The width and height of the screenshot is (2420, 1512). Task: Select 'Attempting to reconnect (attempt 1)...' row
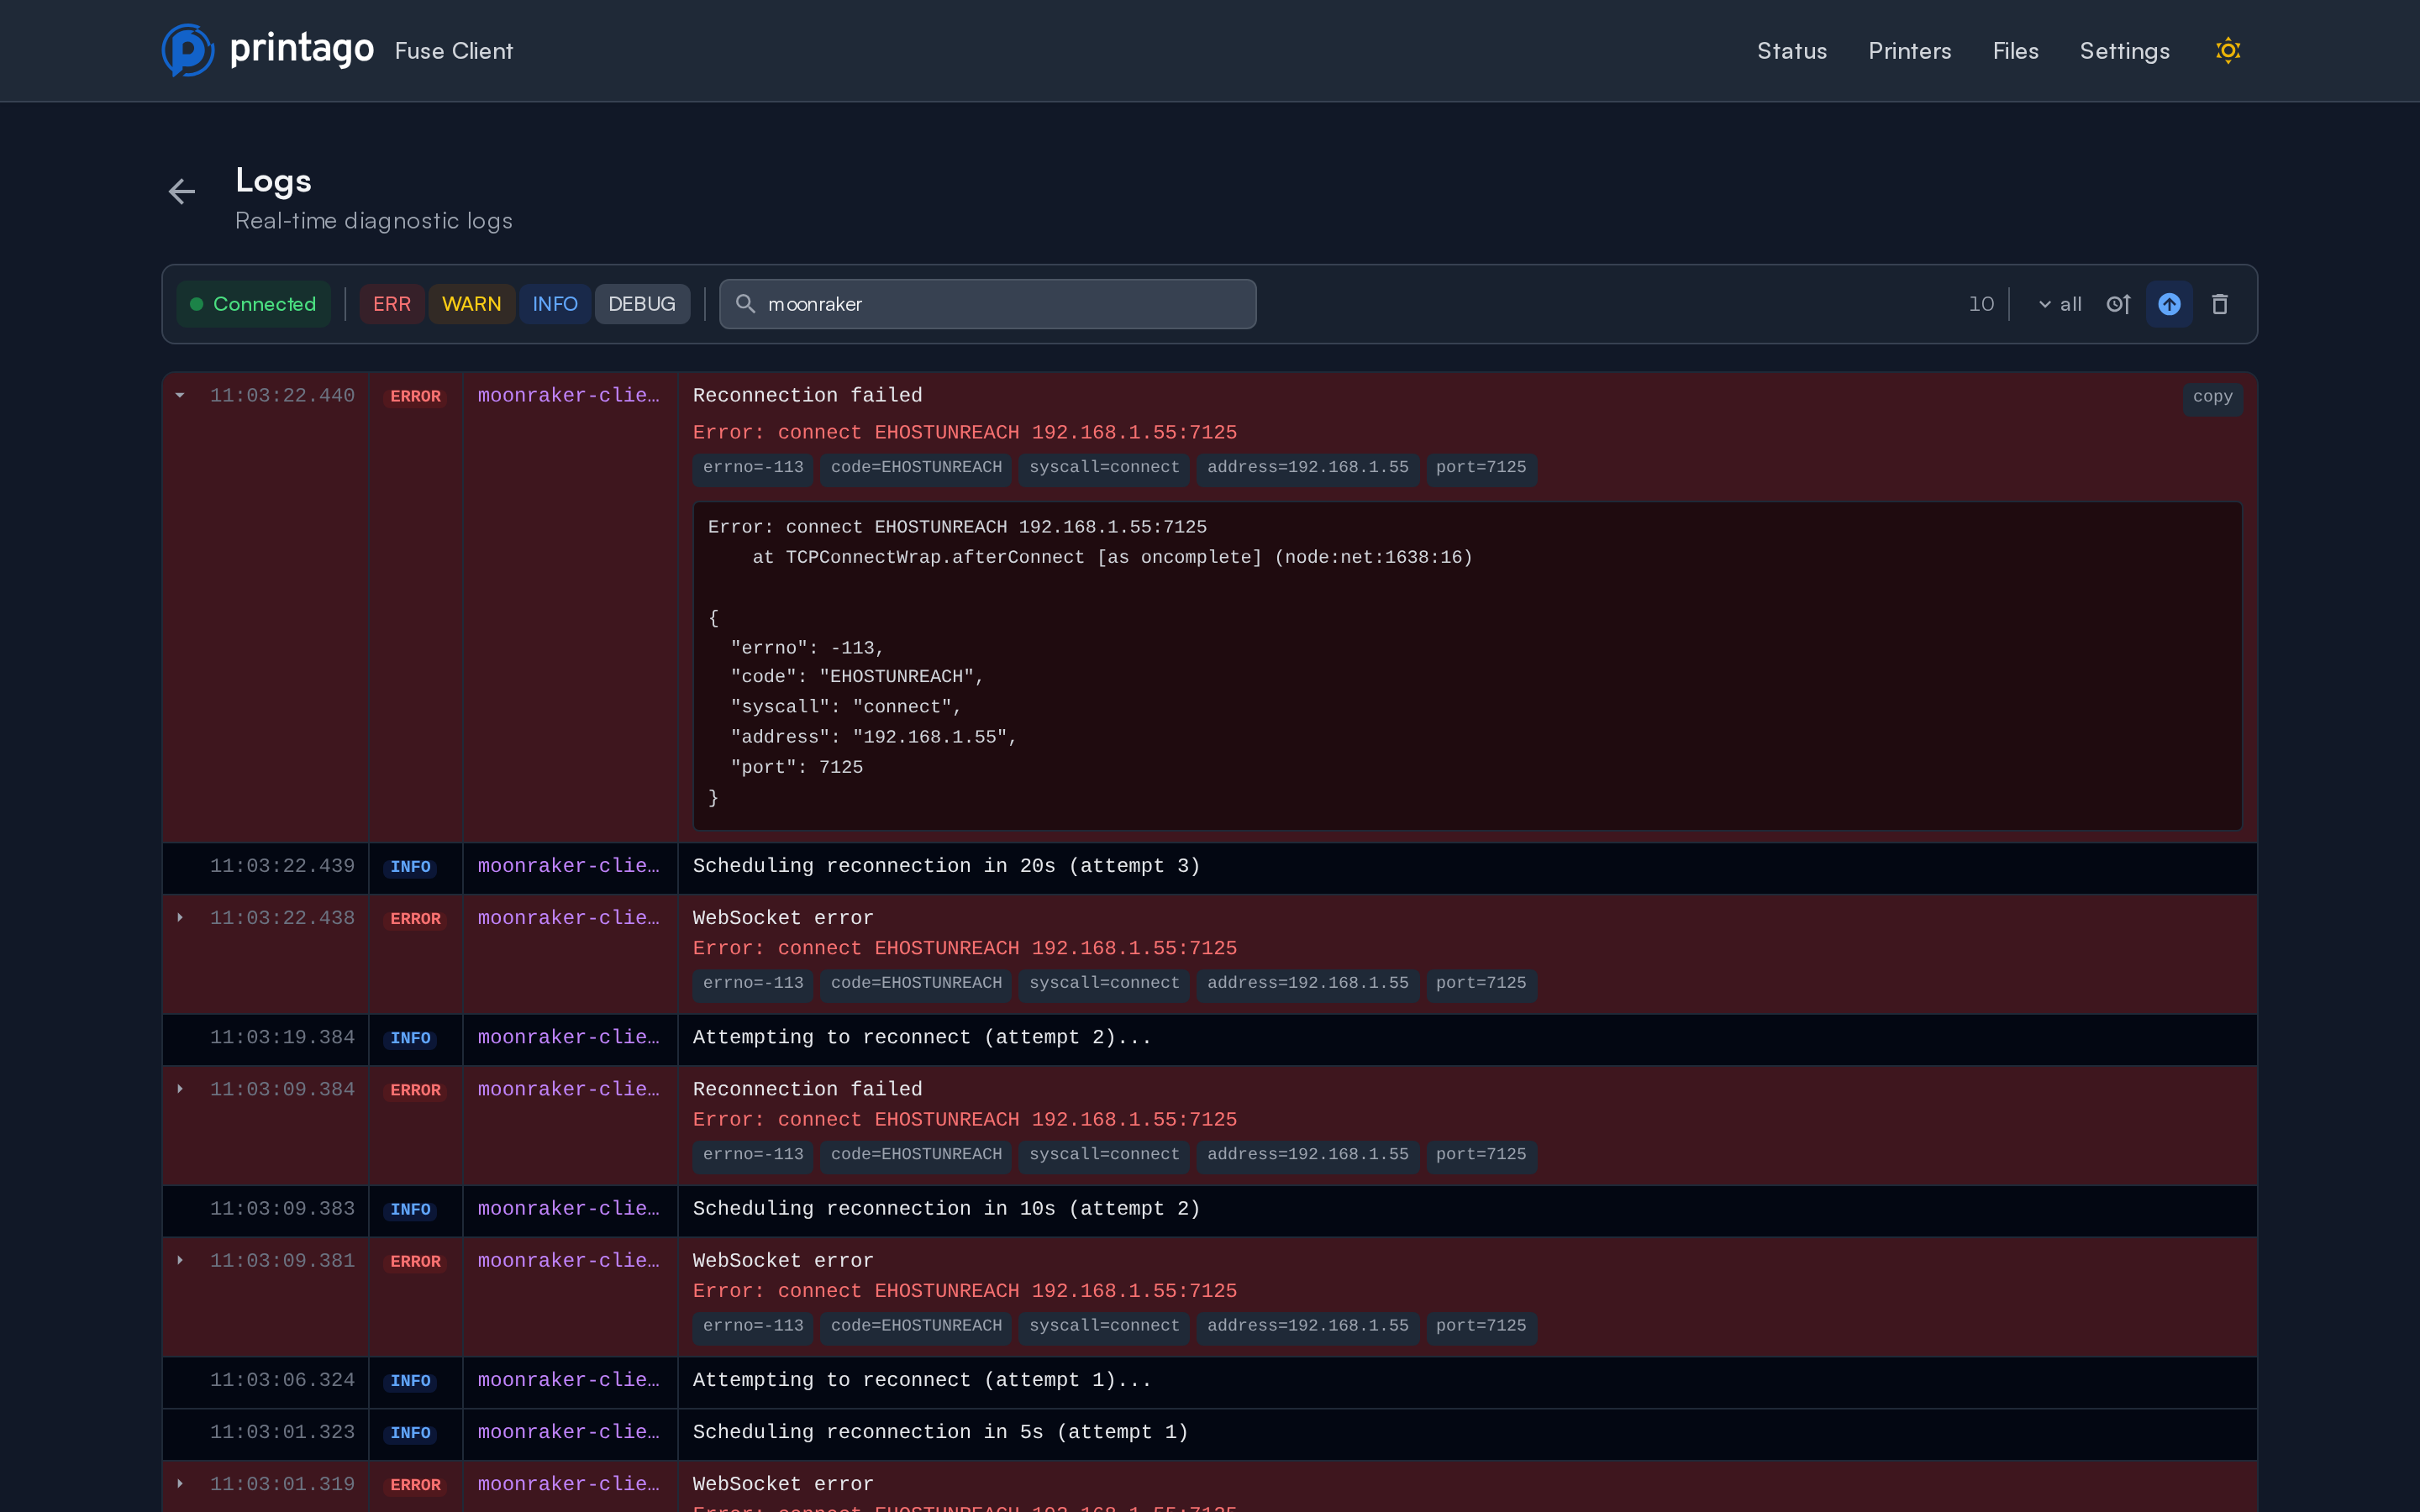(1209, 1381)
